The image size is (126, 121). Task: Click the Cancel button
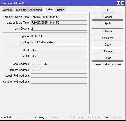[108, 17]
